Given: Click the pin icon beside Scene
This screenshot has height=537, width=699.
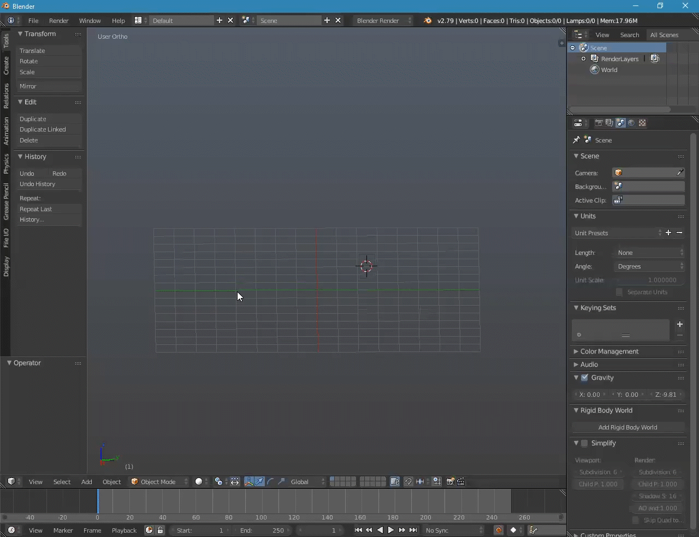Looking at the screenshot, I should [576, 140].
